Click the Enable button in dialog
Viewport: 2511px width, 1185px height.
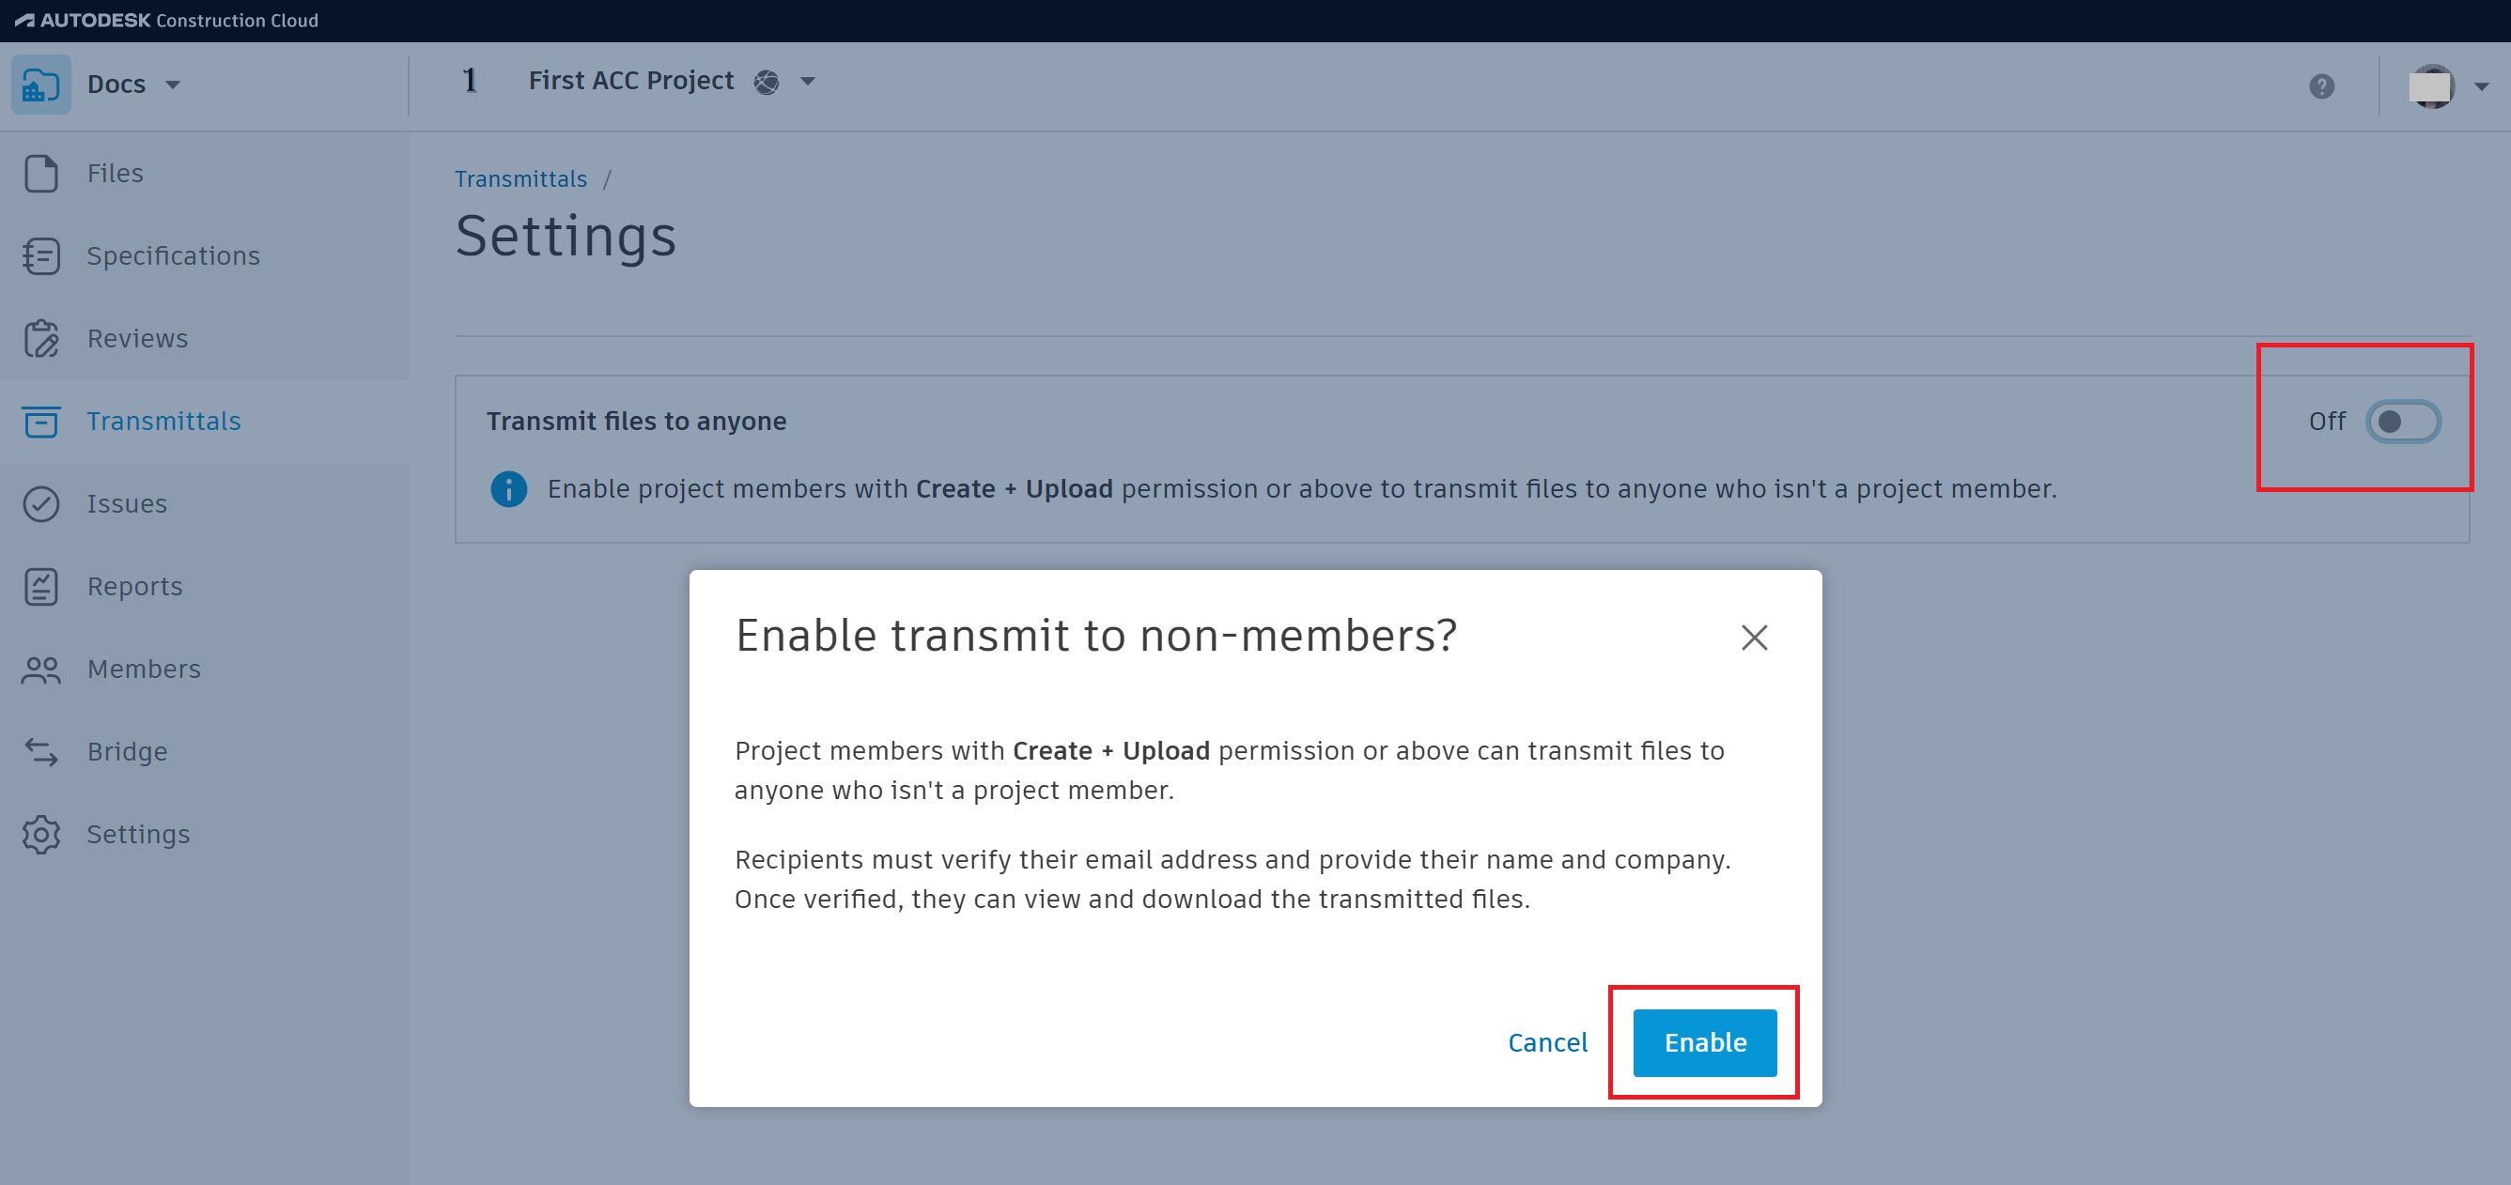click(1704, 1042)
